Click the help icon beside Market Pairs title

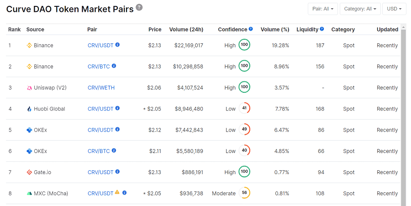tap(139, 7)
